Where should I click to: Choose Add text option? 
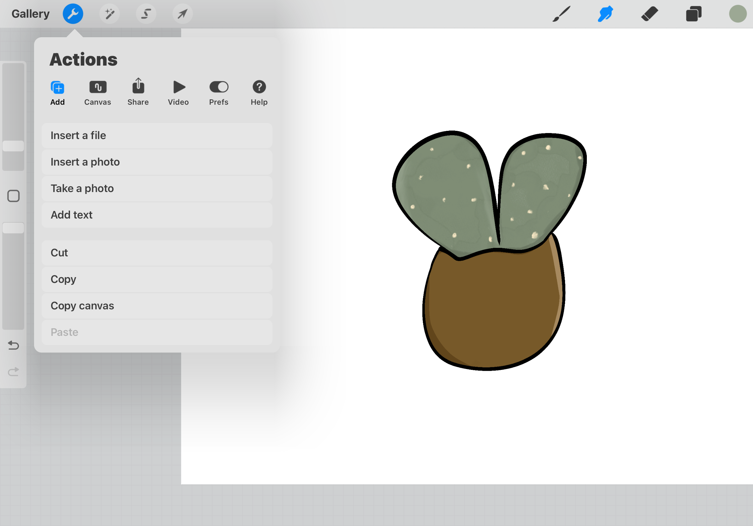[x=157, y=215]
